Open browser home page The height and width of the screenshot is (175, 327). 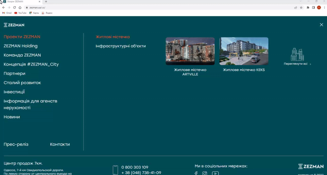pyautogui.click(x=20, y=8)
